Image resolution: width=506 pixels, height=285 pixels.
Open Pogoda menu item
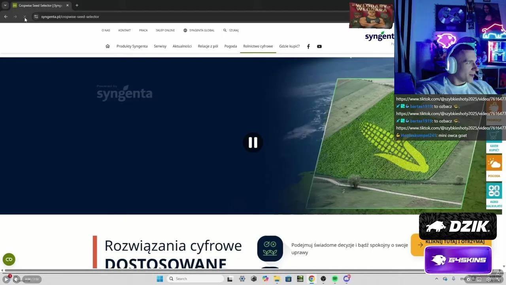230,46
